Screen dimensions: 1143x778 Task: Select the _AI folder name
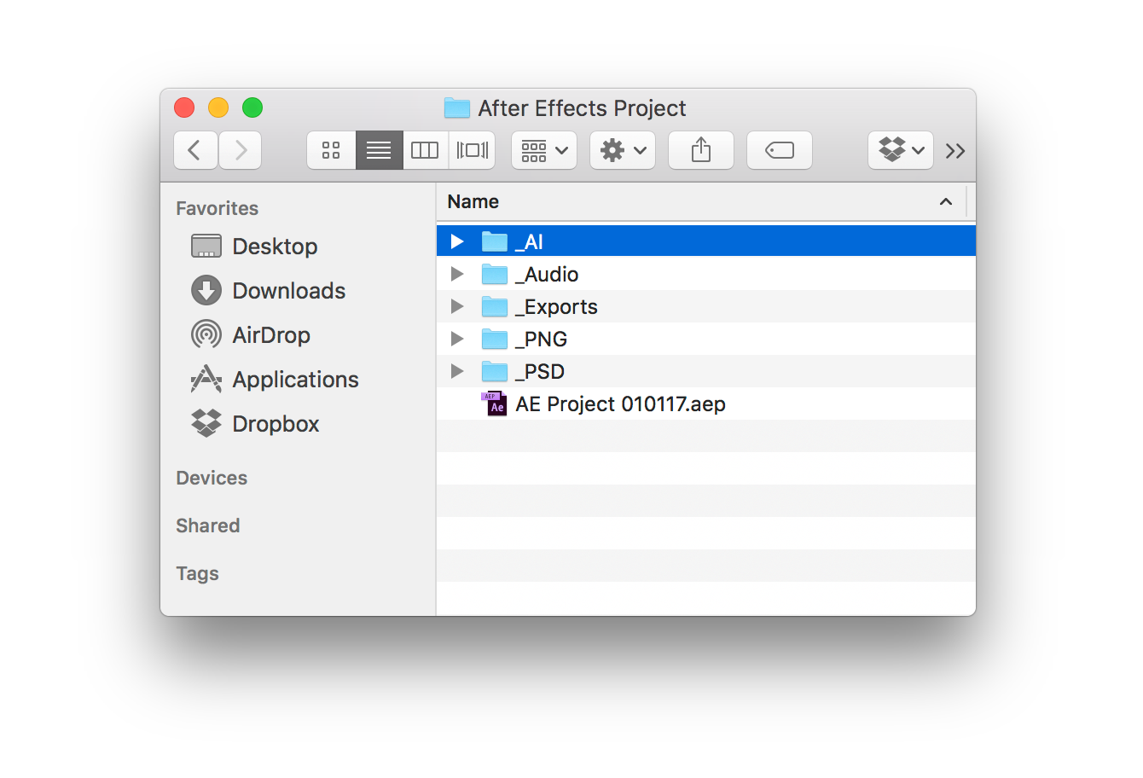pos(529,242)
